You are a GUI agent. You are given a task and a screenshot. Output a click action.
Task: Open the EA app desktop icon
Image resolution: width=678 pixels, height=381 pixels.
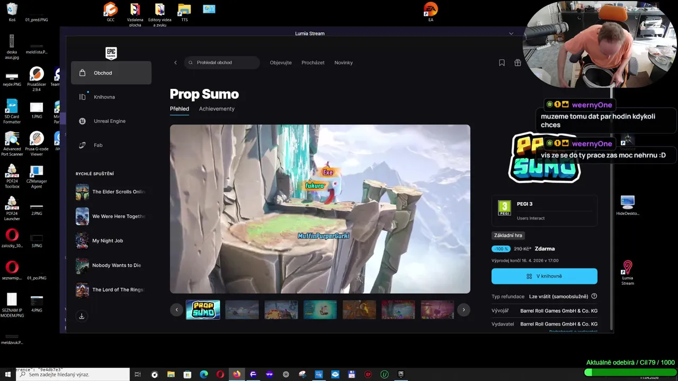click(431, 12)
